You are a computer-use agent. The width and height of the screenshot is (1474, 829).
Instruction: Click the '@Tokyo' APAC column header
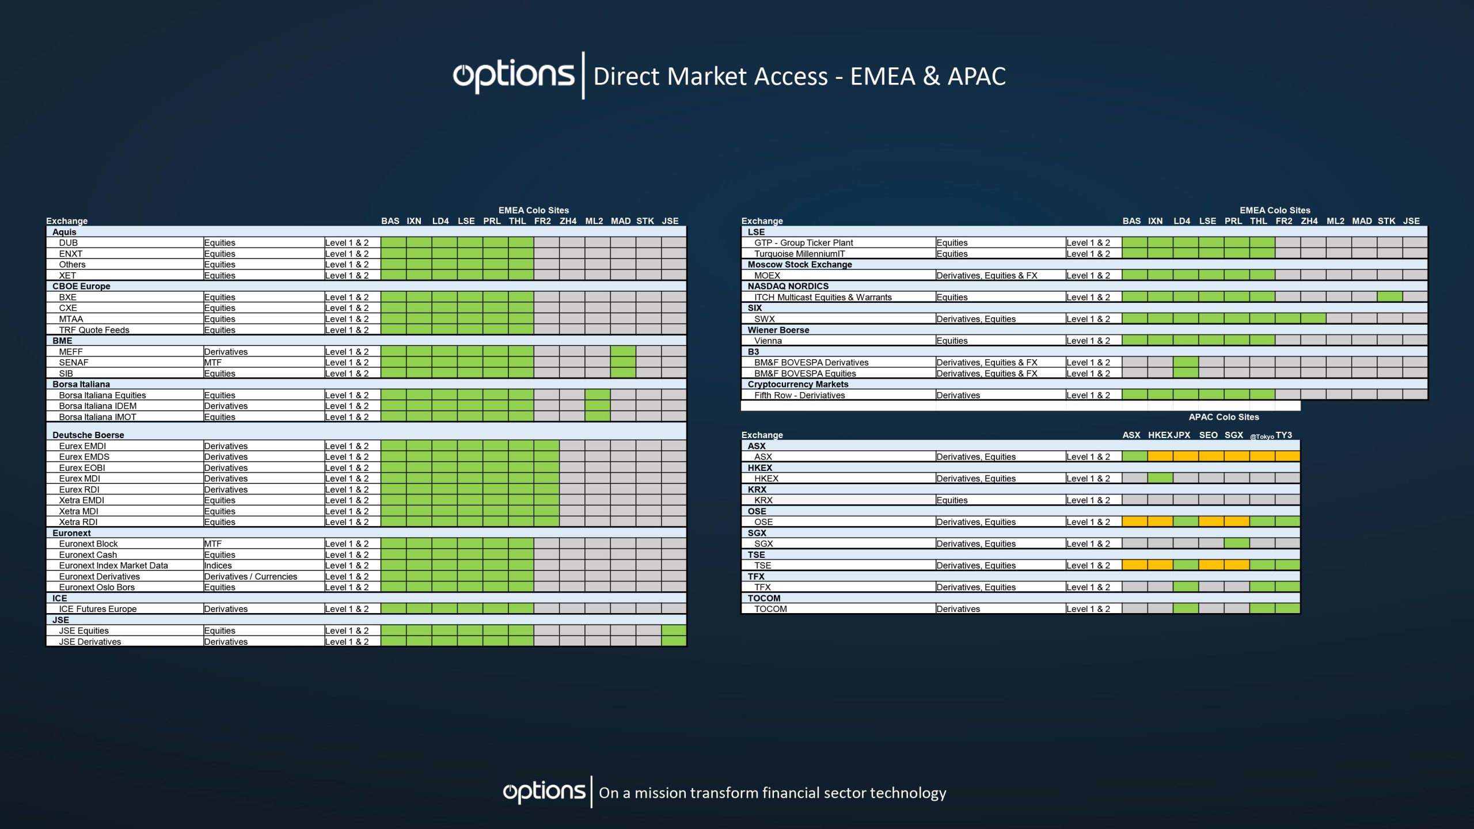1262,436
